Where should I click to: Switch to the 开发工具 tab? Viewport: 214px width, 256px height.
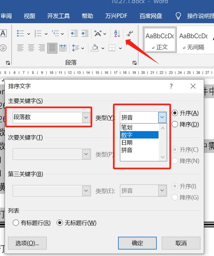pyautogui.click(x=58, y=16)
